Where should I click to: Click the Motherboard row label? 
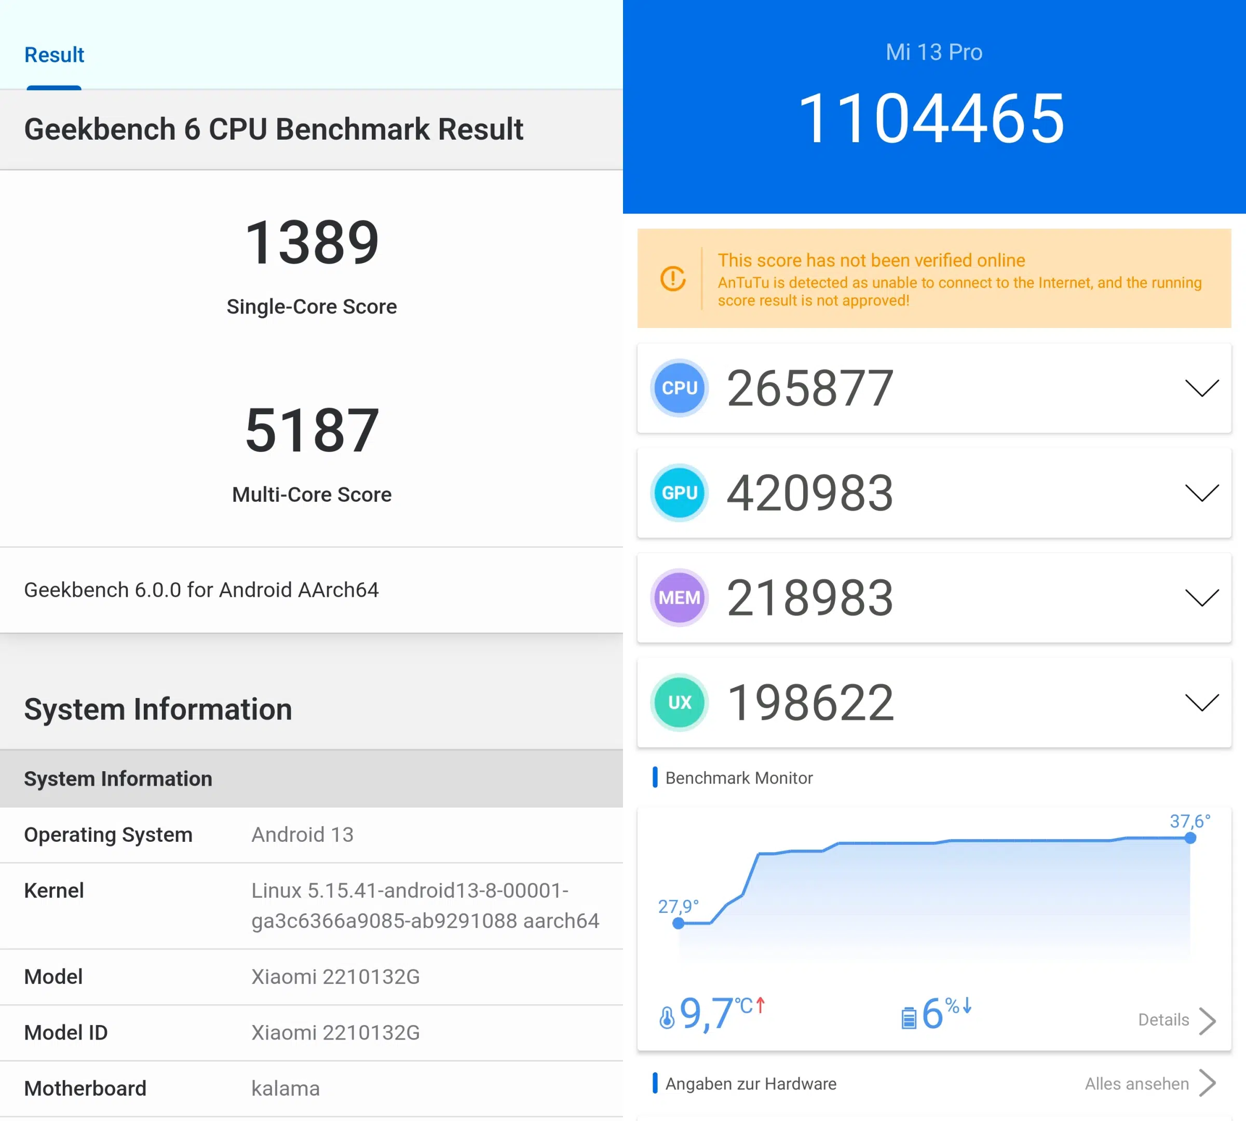[x=85, y=1089]
